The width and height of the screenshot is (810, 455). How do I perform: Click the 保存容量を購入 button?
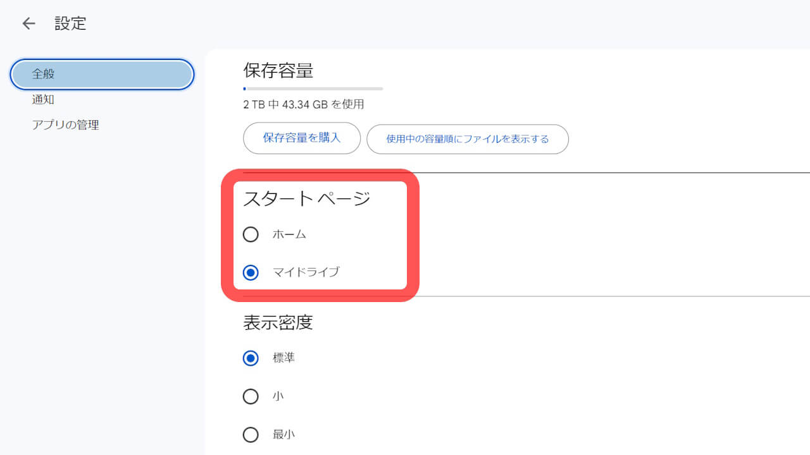(301, 138)
